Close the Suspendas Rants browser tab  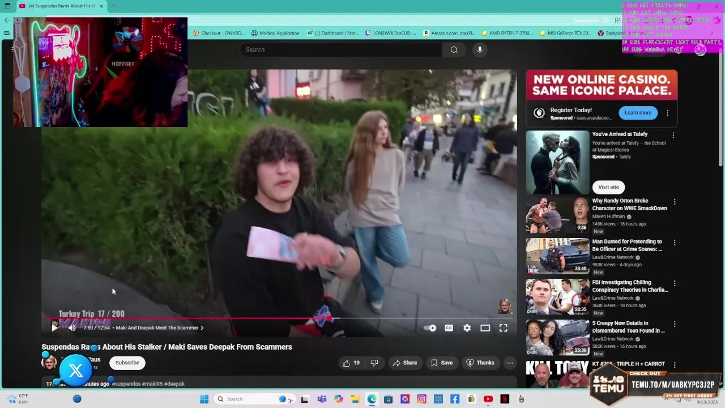(x=101, y=6)
